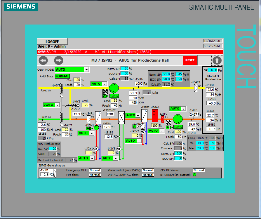The image size is (261, 219).
Task: Open the Oper. MODE AUTO dropdown
Action: coord(86,69)
